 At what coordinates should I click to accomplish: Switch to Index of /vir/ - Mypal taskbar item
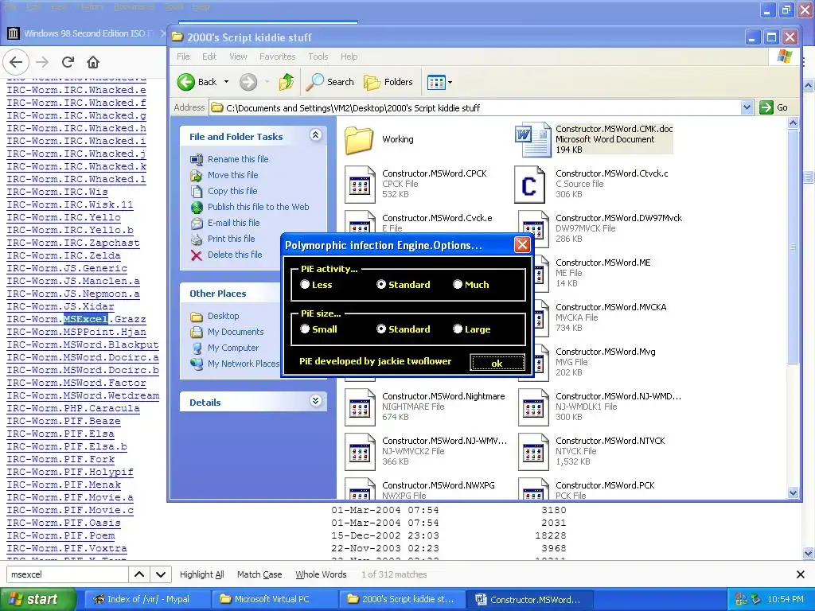(148, 599)
